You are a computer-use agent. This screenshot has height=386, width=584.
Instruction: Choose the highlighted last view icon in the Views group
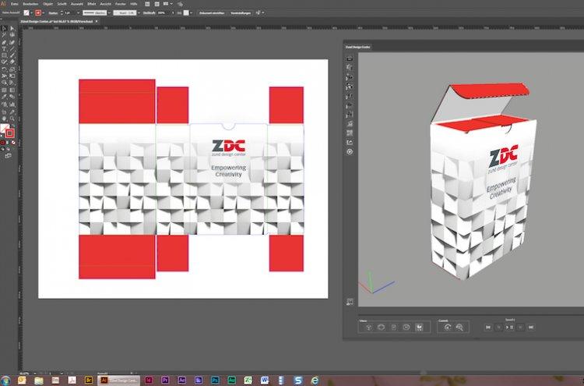419,327
